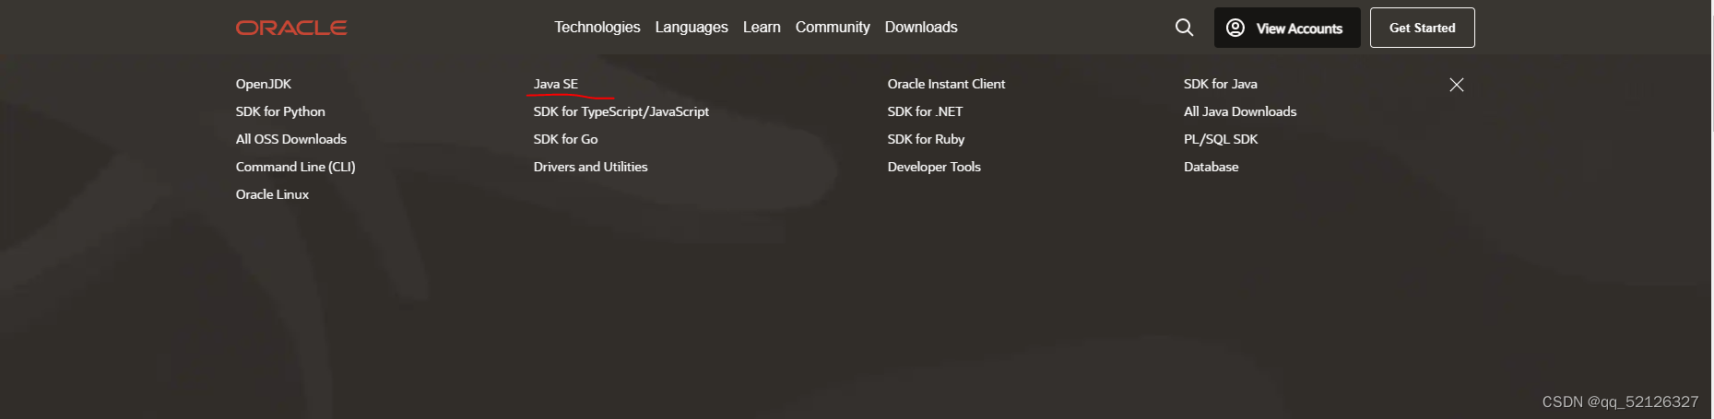This screenshot has height=419, width=1714.
Task: Open the SDK for Ruby link
Action: pos(927,139)
